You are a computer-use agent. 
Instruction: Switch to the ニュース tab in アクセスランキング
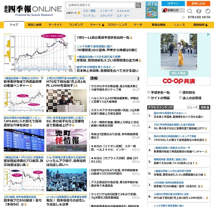coord(192,107)
